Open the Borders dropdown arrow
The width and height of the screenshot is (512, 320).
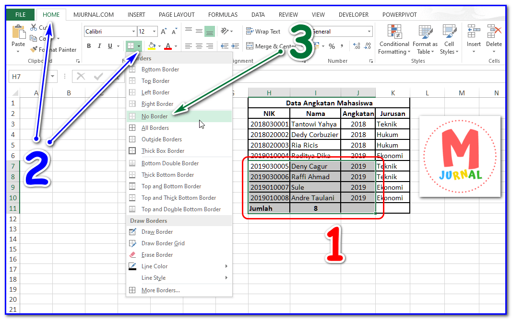(x=139, y=46)
